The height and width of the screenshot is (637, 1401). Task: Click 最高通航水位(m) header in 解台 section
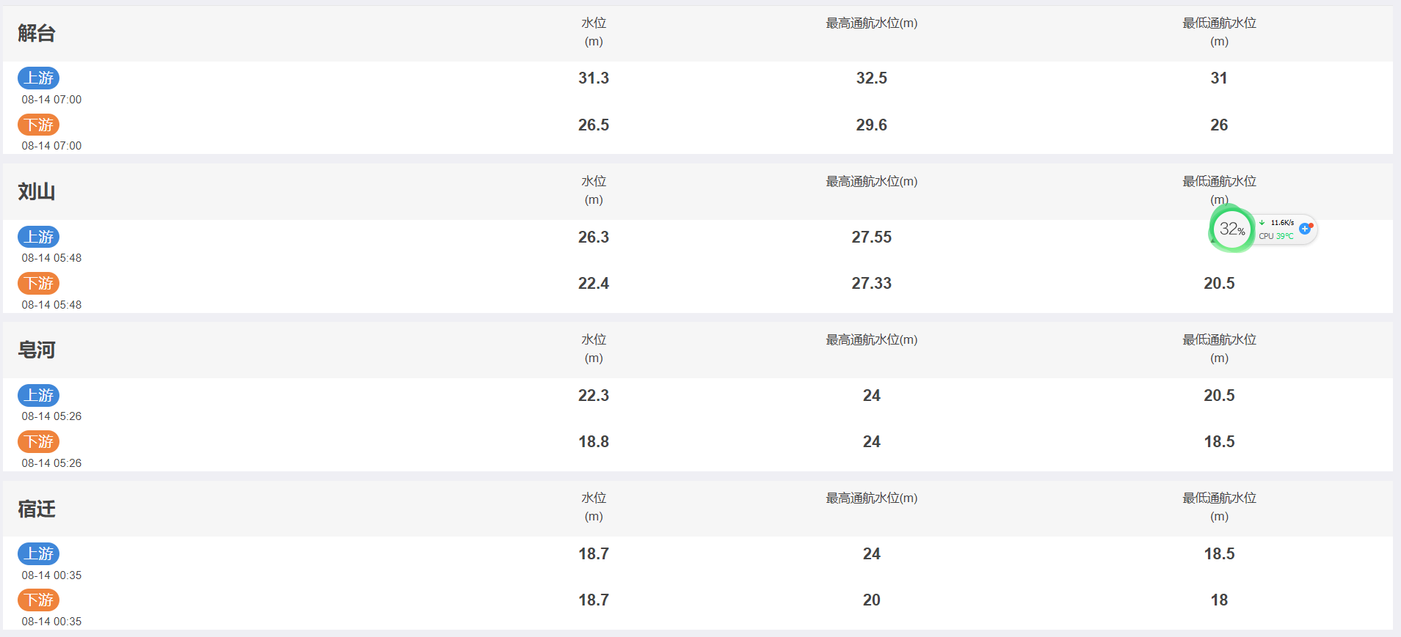(x=872, y=23)
